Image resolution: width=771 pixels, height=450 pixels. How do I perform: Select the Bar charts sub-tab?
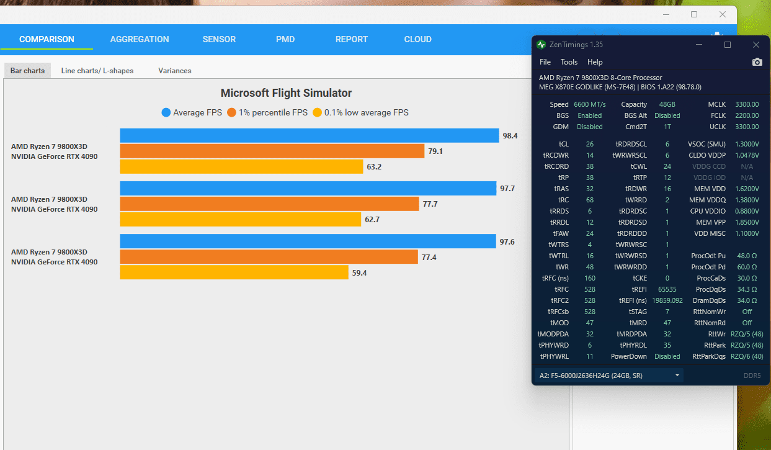click(28, 71)
